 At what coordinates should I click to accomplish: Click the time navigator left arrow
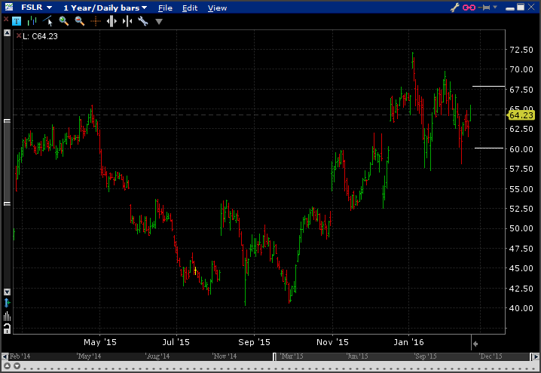click(x=5, y=356)
